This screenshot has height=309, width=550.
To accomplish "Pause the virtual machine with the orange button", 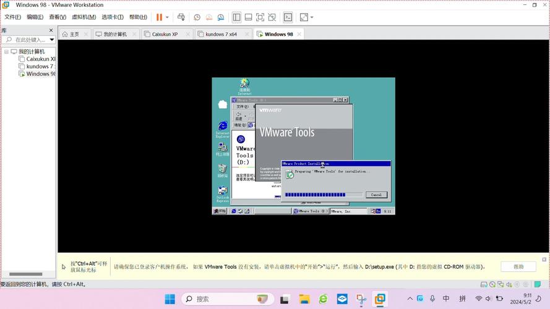I will (x=159, y=17).
